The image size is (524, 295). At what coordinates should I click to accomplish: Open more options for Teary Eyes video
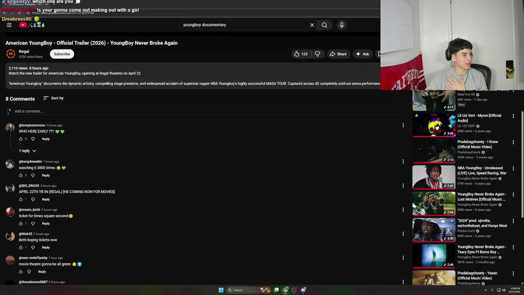(513, 247)
